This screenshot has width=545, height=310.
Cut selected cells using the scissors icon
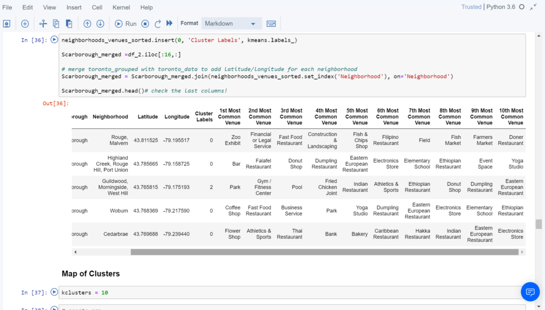tap(43, 23)
